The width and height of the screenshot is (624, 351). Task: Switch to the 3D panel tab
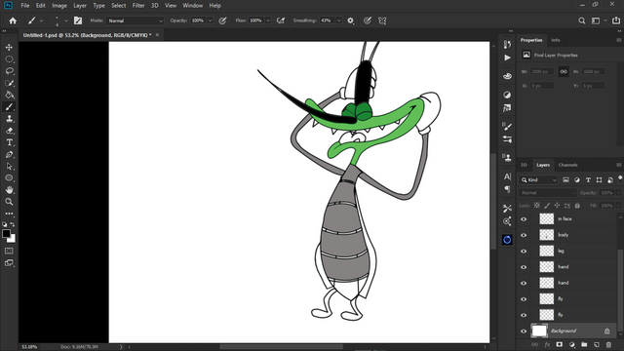tap(524, 165)
